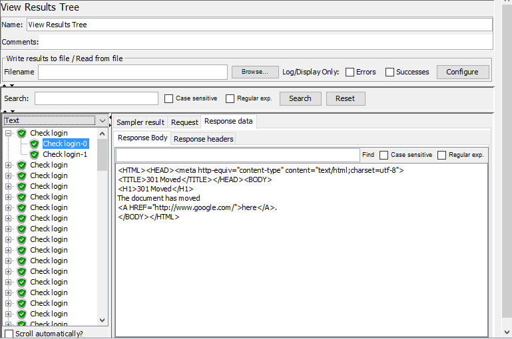512x339 pixels.
Task: Select the Check login-0 result
Action: pyautogui.click(x=65, y=144)
